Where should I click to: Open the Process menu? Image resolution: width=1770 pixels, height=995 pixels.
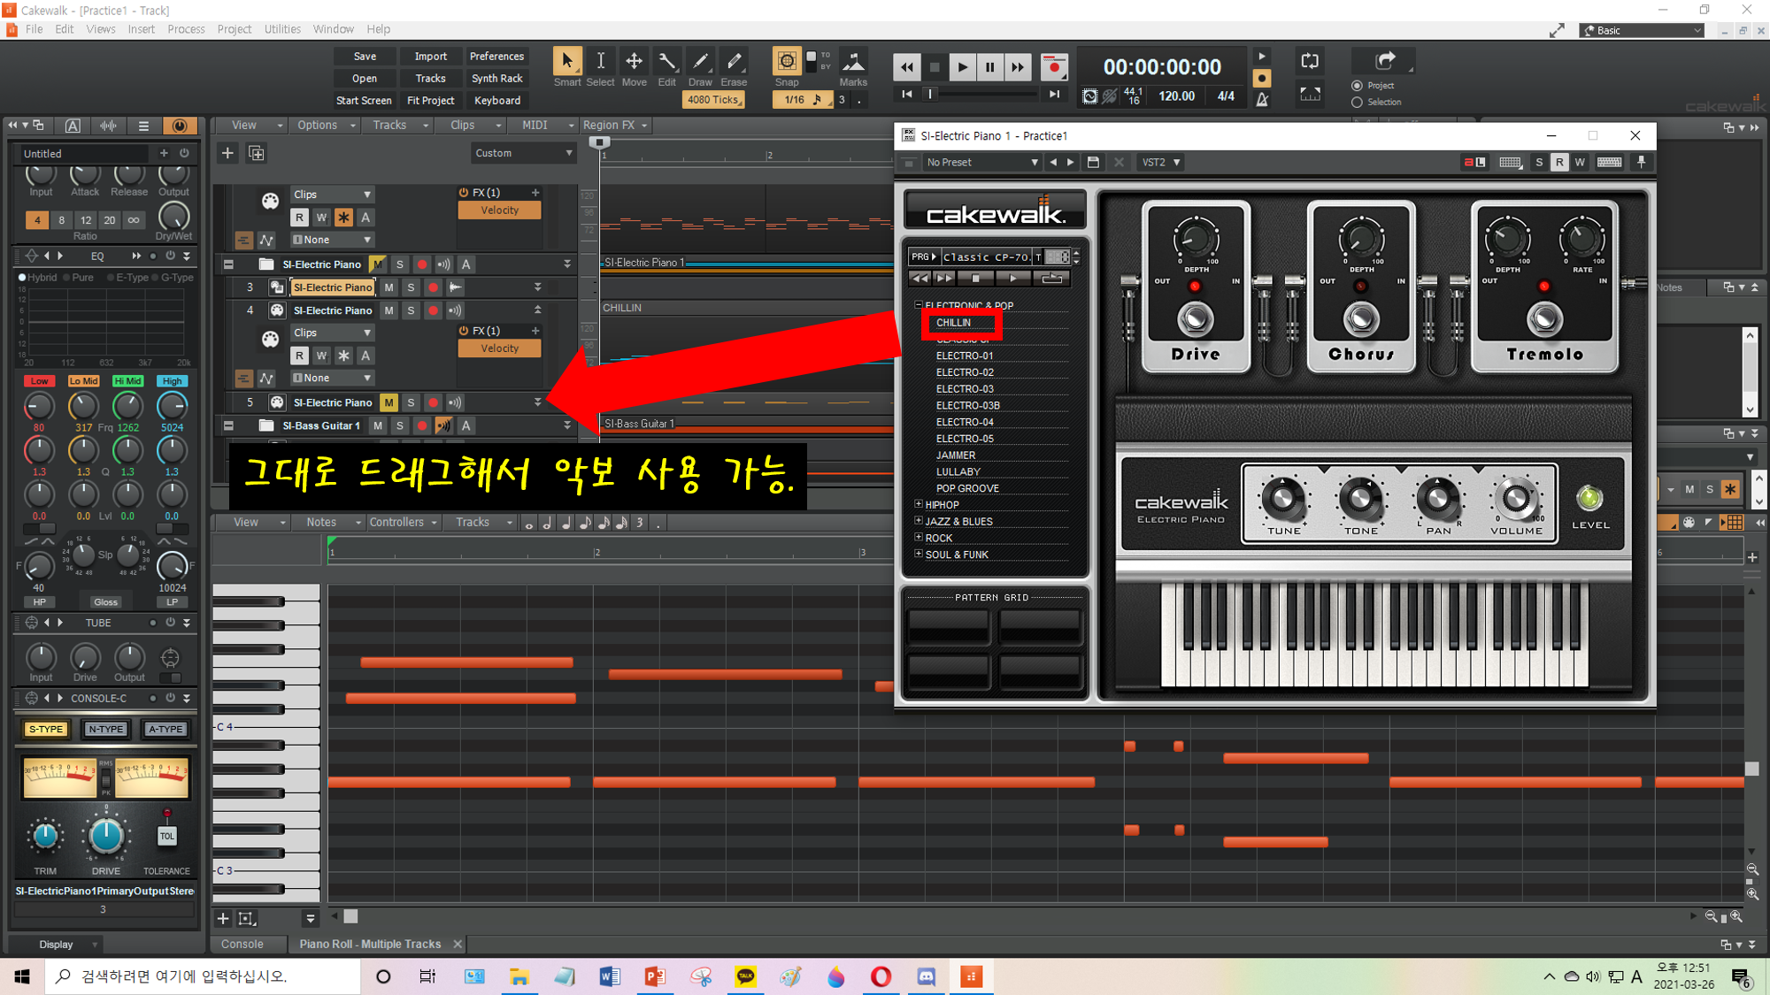[186, 29]
